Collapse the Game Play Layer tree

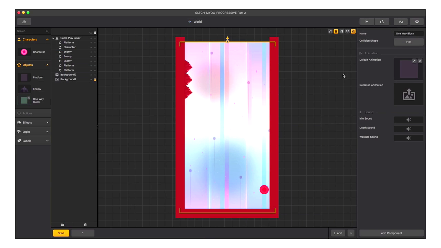53,38
